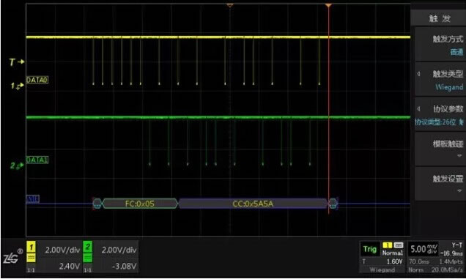Image resolution: width=466 pixels, height=279 pixels.
Task: Select the decoded FC:0x05 segment
Action: click(140, 204)
